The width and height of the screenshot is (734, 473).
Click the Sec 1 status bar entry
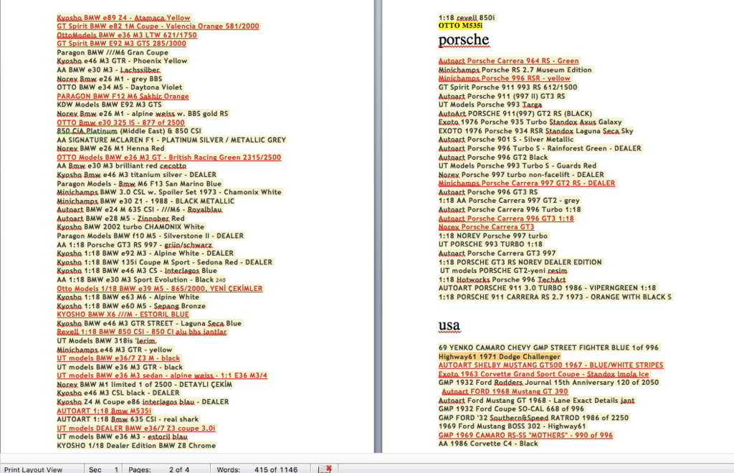[103, 469]
